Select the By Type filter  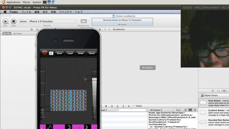click(18, 33)
